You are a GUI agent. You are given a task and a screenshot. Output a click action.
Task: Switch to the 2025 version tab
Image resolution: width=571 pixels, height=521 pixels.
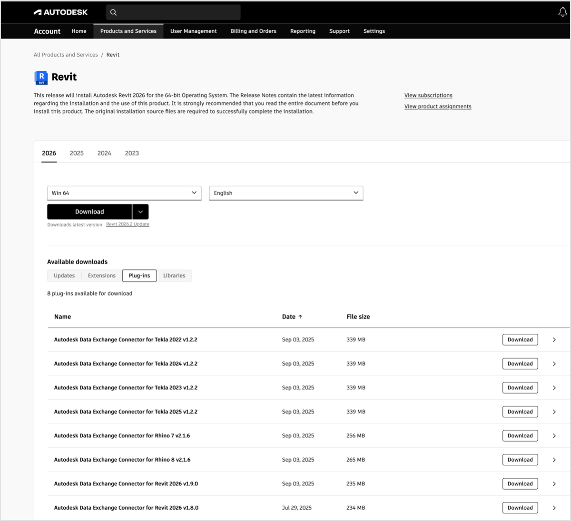[x=77, y=153]
